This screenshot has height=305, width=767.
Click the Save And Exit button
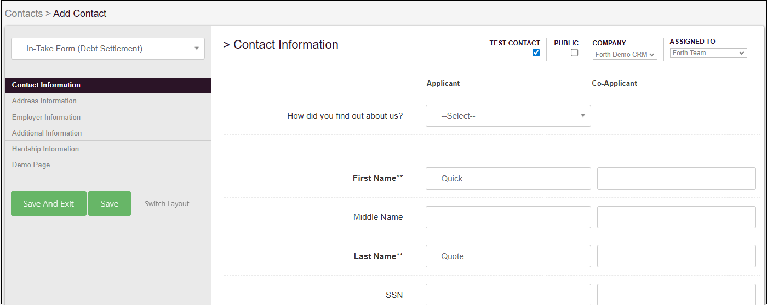(x=49, y=203)
